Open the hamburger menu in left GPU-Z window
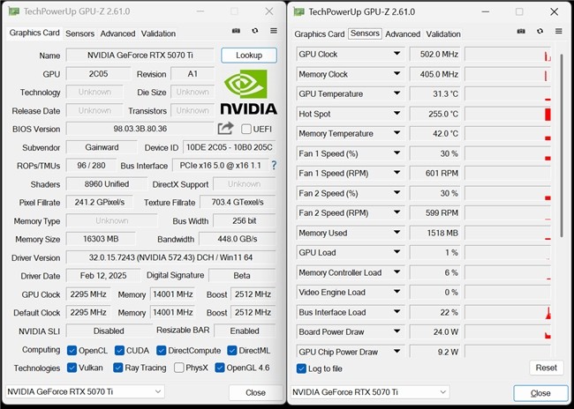The height and width of the screenshot is (409, 574). 274,31
